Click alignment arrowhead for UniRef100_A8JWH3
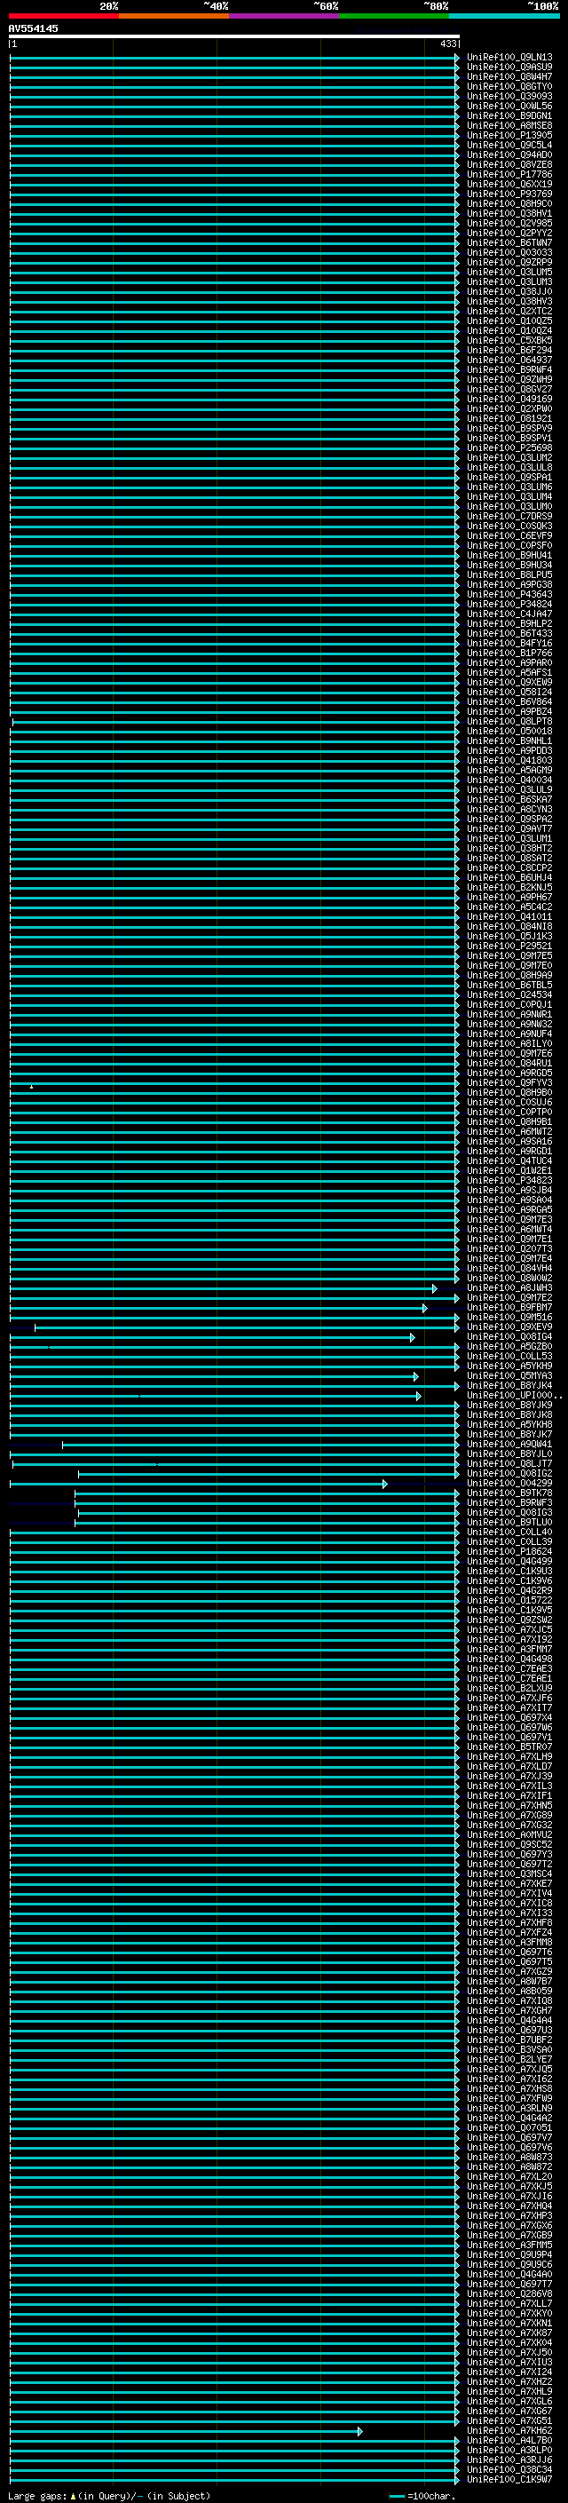 [x=435, y=1288]
